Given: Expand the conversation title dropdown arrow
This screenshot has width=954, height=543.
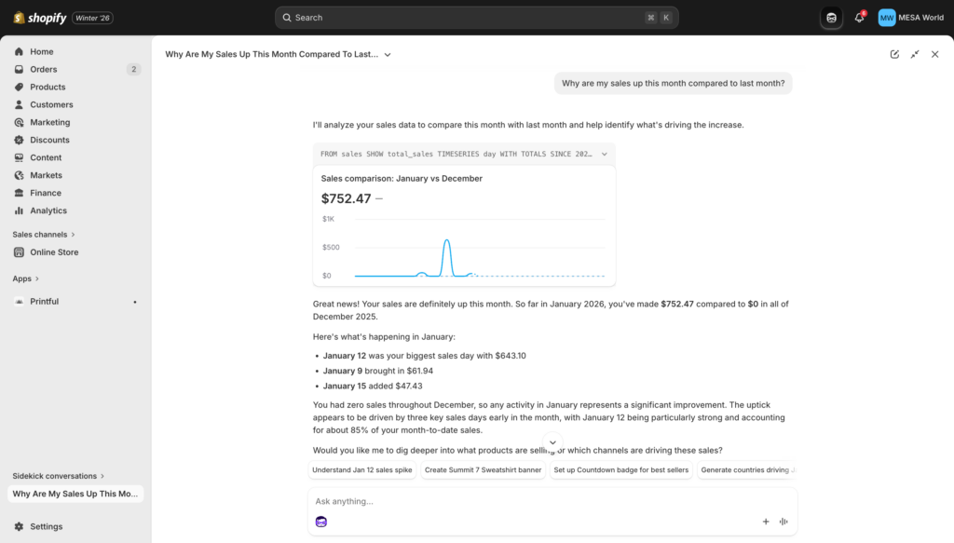Looking at the screenshot, I should 388,54.
